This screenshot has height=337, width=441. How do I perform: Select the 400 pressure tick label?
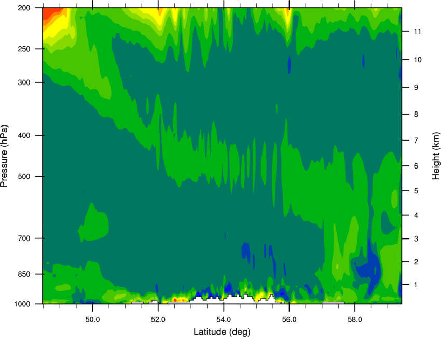pos(24,135)
